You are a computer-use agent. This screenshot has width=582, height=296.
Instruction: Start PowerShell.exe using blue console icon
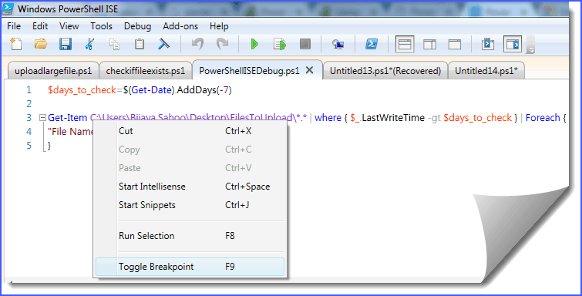[372, 44]
